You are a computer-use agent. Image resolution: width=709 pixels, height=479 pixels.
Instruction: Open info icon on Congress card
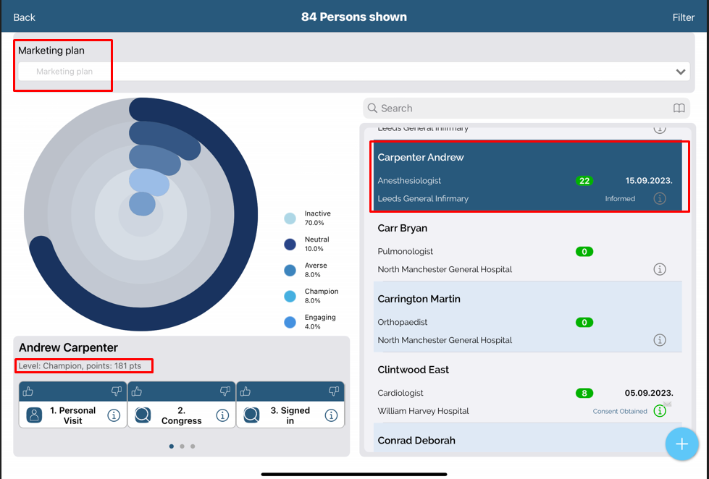point(222,415)
